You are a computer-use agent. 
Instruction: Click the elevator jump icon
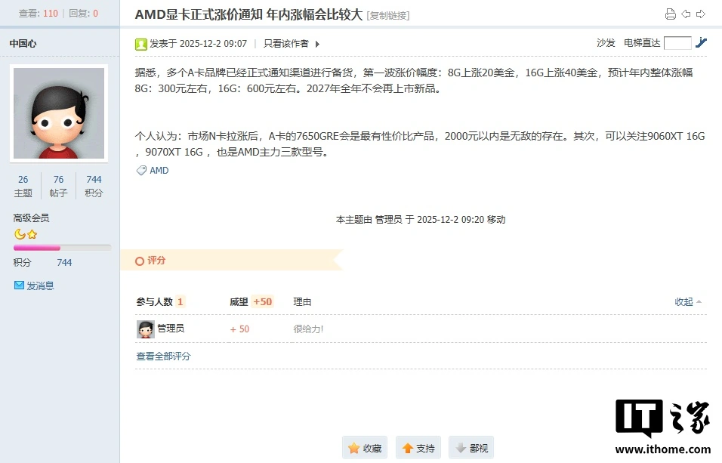(x=702, y=43)
